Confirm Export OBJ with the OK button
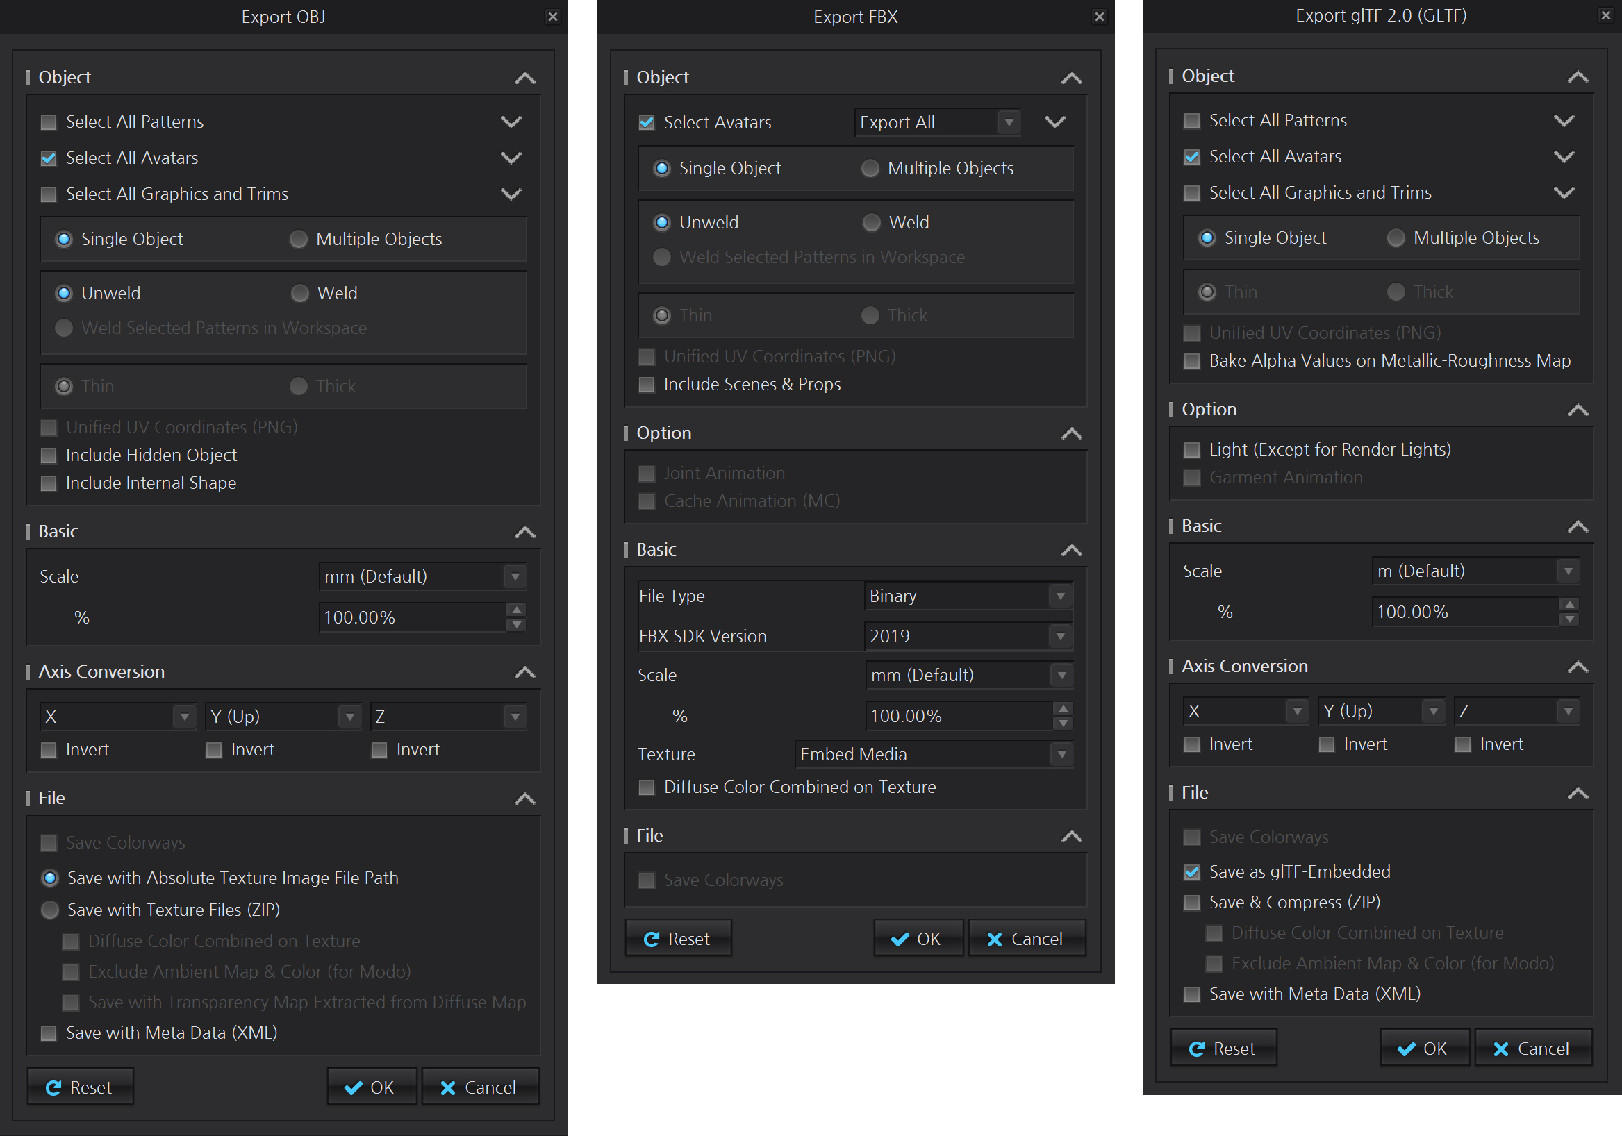 click(x=372, y=1087)
